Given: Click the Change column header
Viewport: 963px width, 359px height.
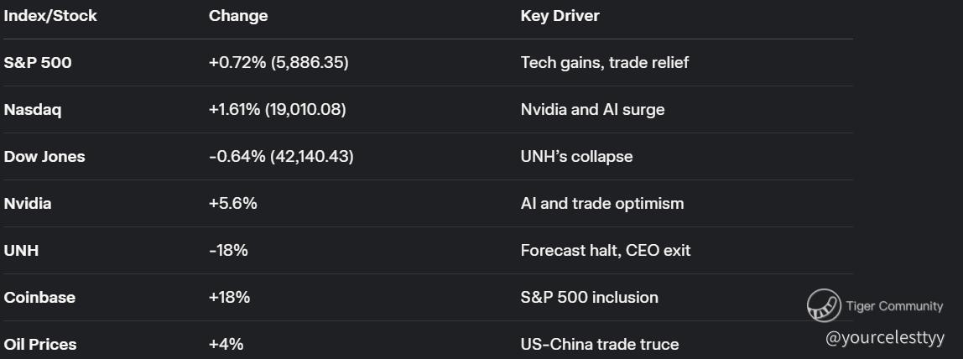Looking at the screenshot, I should [x=238, y=16].
